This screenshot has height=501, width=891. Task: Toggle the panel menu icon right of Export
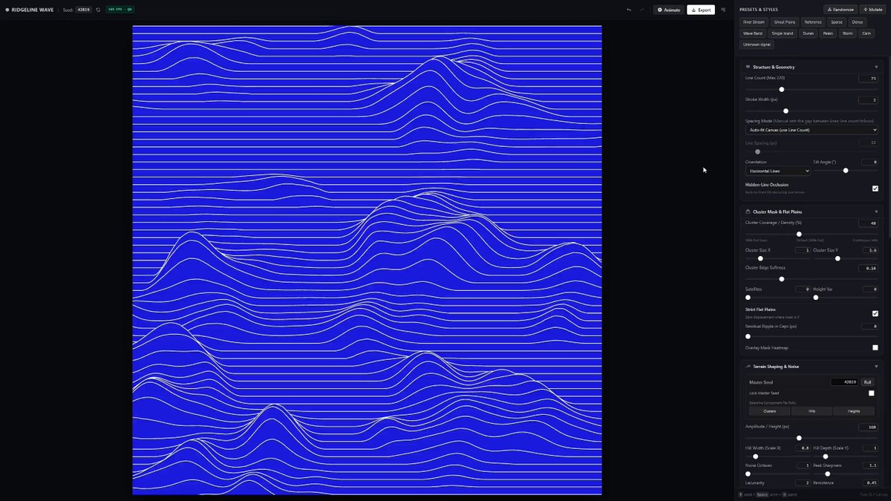click(723, 10)
